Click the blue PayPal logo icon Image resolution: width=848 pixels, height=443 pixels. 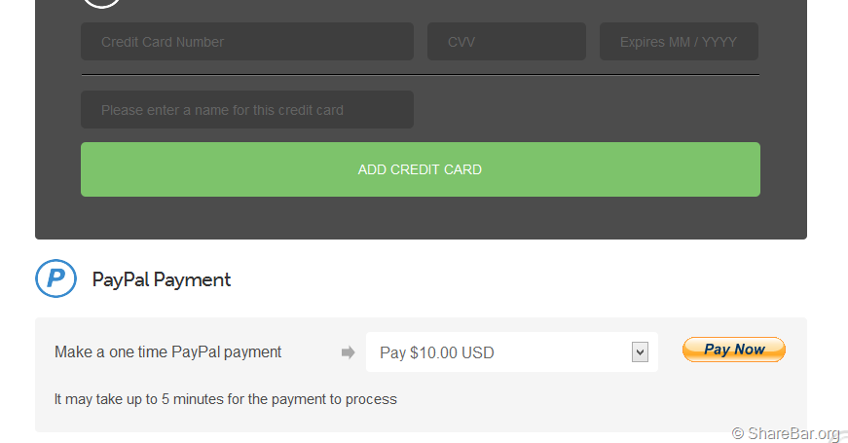click(55, 278)
